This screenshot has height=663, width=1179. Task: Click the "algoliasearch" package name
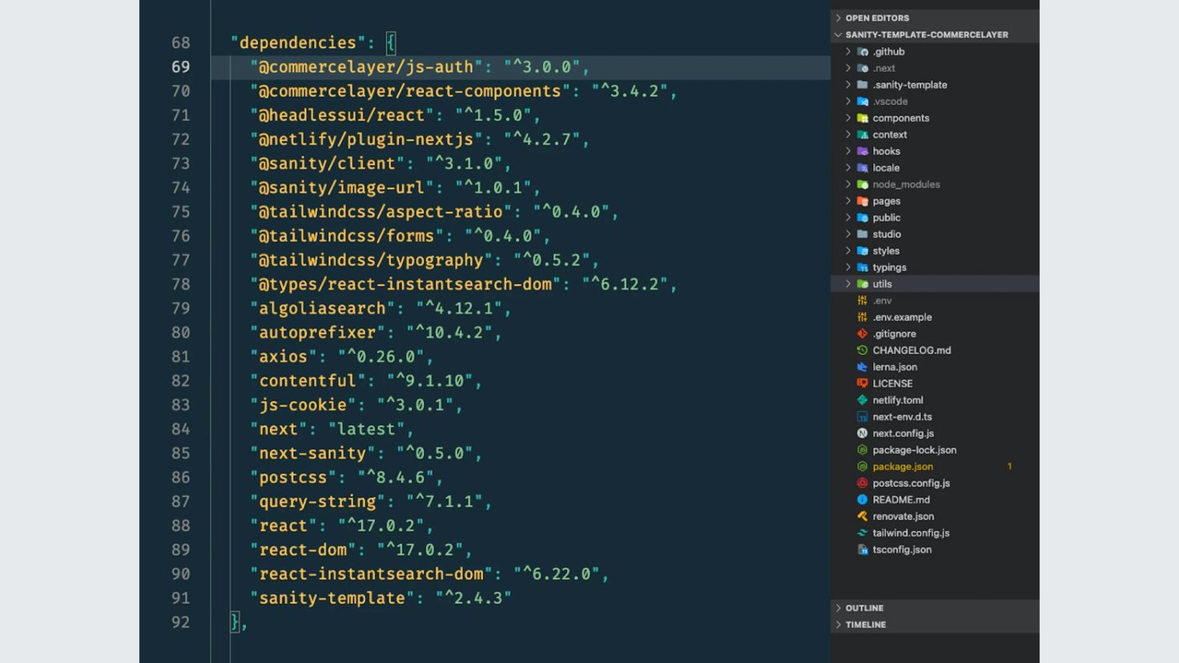(x=322, y=308)
